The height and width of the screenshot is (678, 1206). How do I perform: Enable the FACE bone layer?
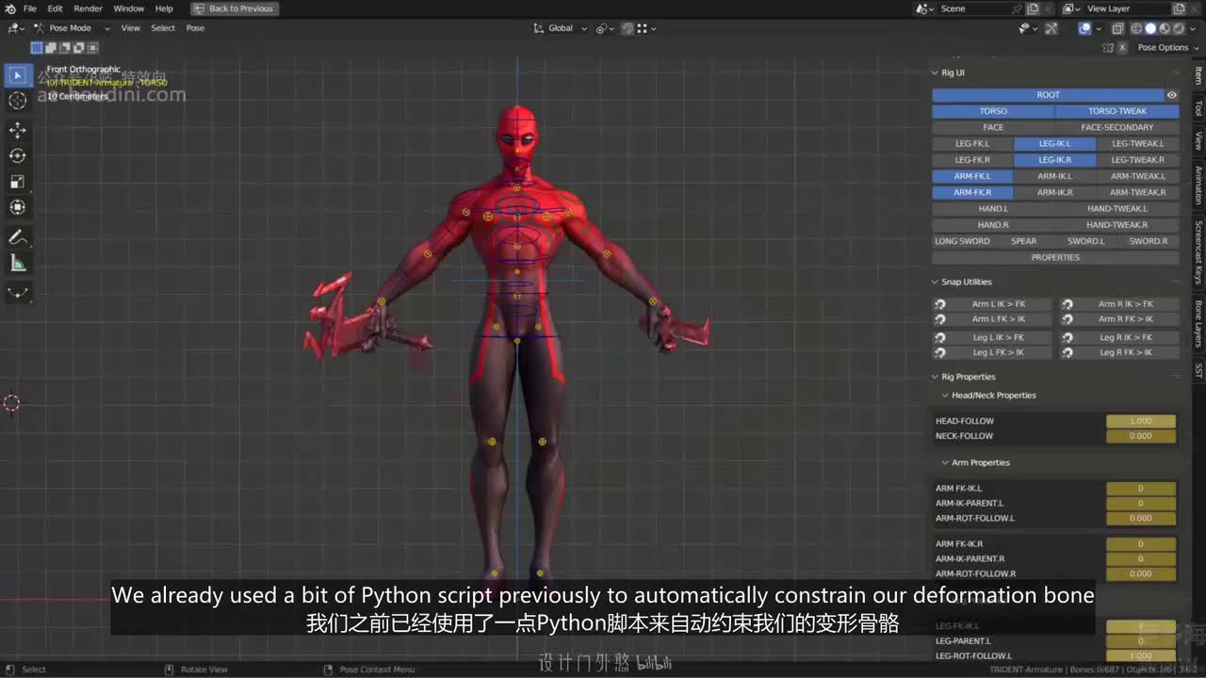click(993, 127)
